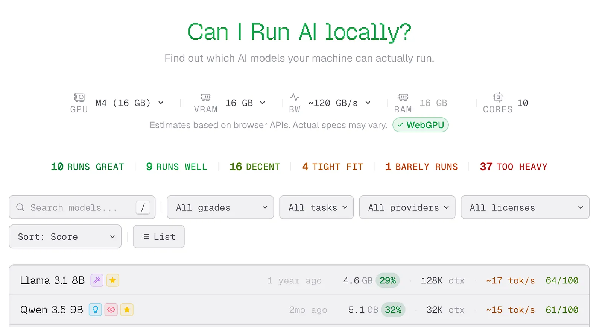Filter by 1 Barely Runs

coord(421,167)
